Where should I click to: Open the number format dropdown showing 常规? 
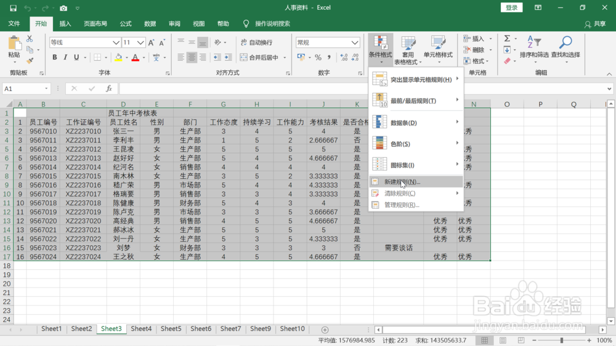355,42
